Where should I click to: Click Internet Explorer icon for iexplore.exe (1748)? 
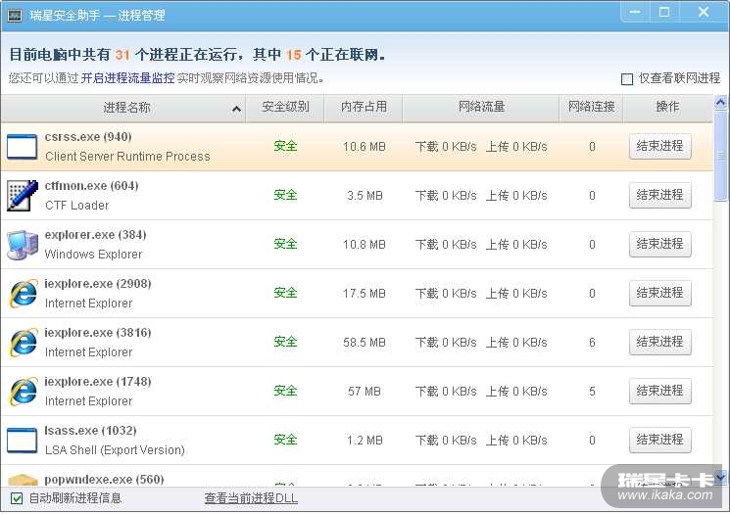[22, 392]
